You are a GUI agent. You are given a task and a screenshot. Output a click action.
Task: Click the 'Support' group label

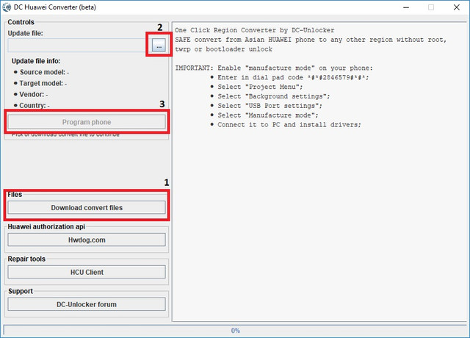point(21,291)
